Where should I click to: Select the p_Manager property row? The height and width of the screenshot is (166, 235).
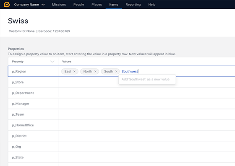(121, 104)
